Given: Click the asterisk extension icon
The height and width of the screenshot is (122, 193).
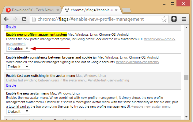Looking at the screenshot, I should [x=174, y=19].
